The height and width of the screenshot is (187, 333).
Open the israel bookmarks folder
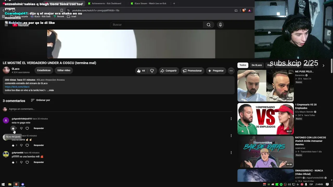[x=72, y=16]
